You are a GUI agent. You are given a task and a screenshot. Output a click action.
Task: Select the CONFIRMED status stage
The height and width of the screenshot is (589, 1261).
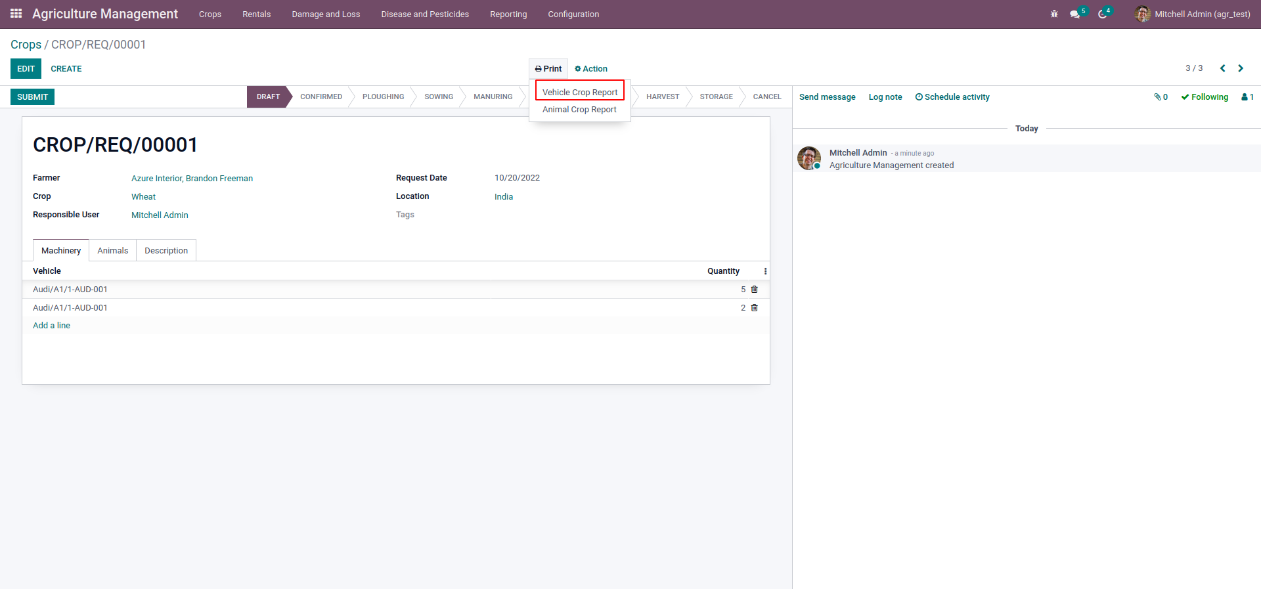(x=321, y=97)
